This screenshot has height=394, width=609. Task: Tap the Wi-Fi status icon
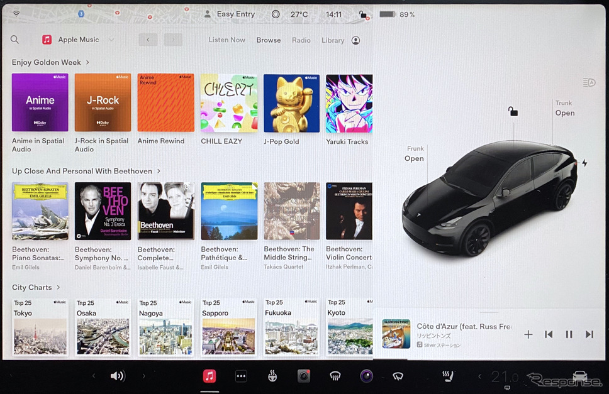point(16,14)
